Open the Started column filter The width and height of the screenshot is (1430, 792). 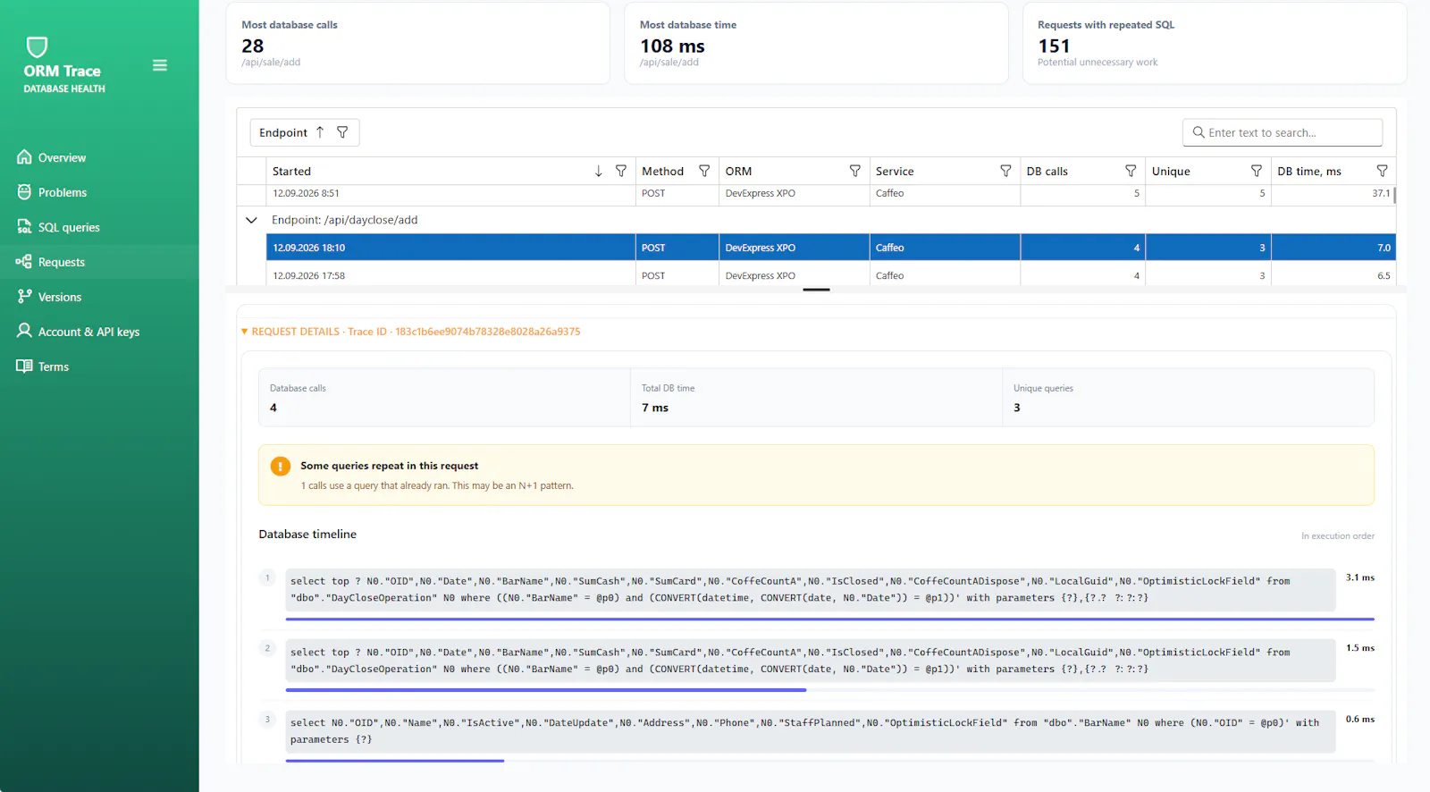[x=621, y=171]
